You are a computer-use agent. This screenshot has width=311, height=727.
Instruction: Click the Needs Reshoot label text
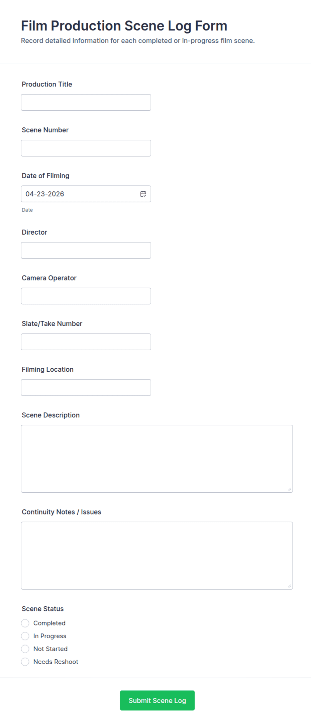56,662
